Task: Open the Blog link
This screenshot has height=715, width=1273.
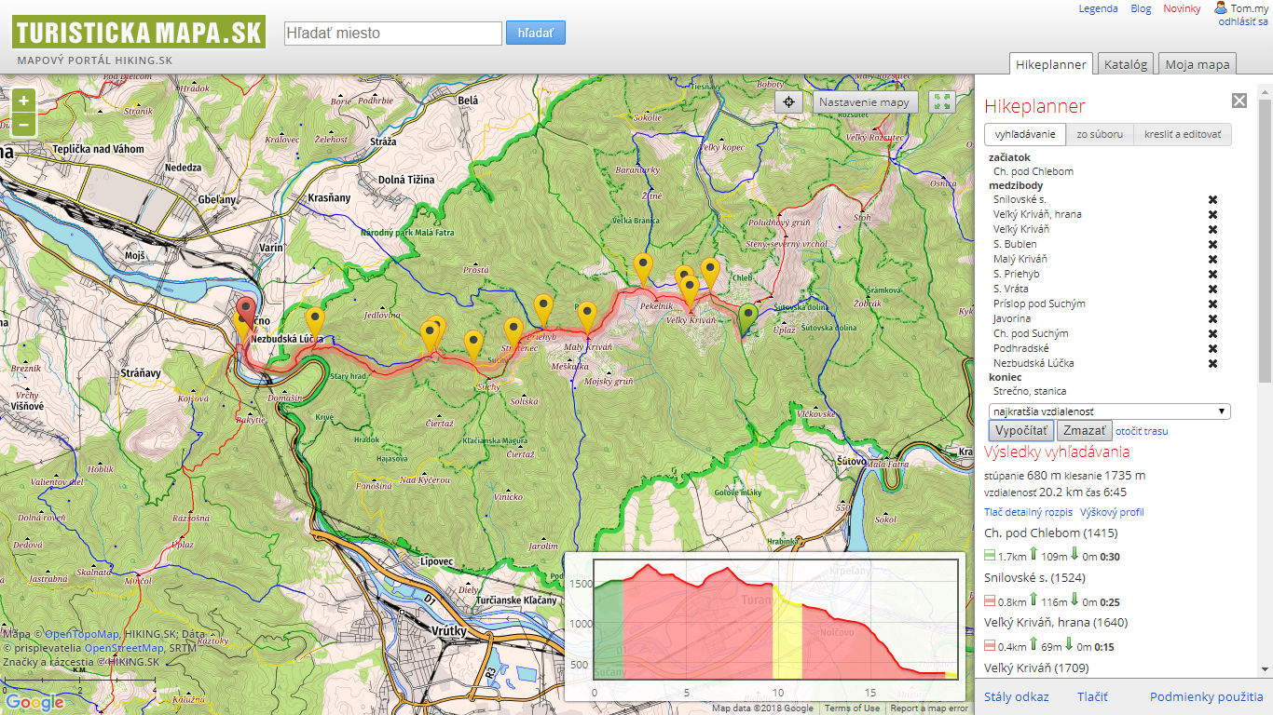Action: point(1141,8)
